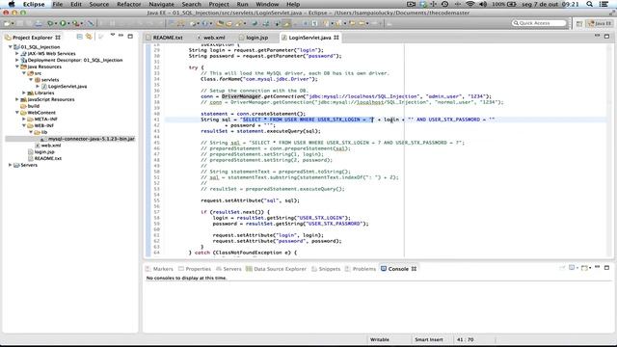Click the Open Perspective icon

pos(579,23)
